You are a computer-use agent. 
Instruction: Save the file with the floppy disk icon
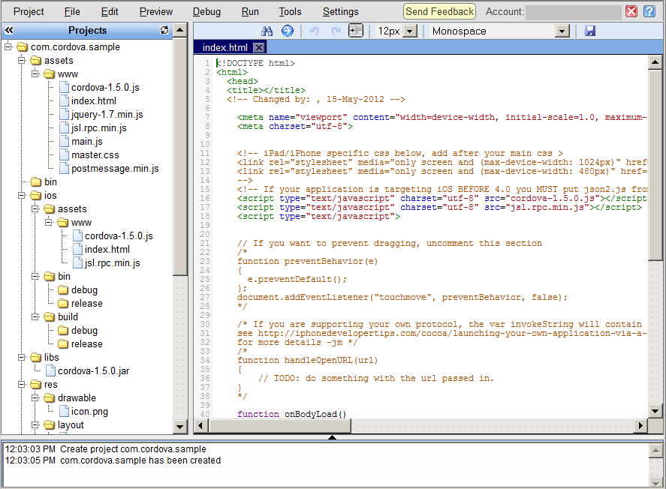590,31
